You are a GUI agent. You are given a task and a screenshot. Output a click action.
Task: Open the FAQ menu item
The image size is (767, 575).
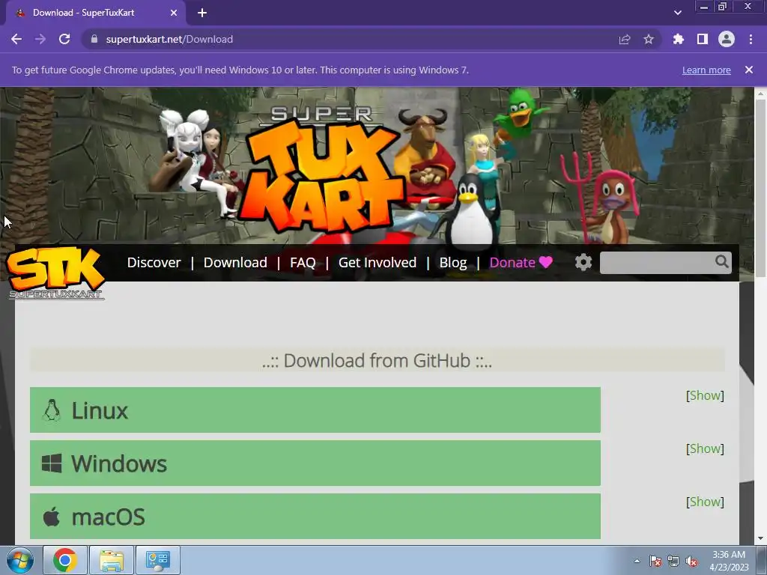[x=303, y=263]
